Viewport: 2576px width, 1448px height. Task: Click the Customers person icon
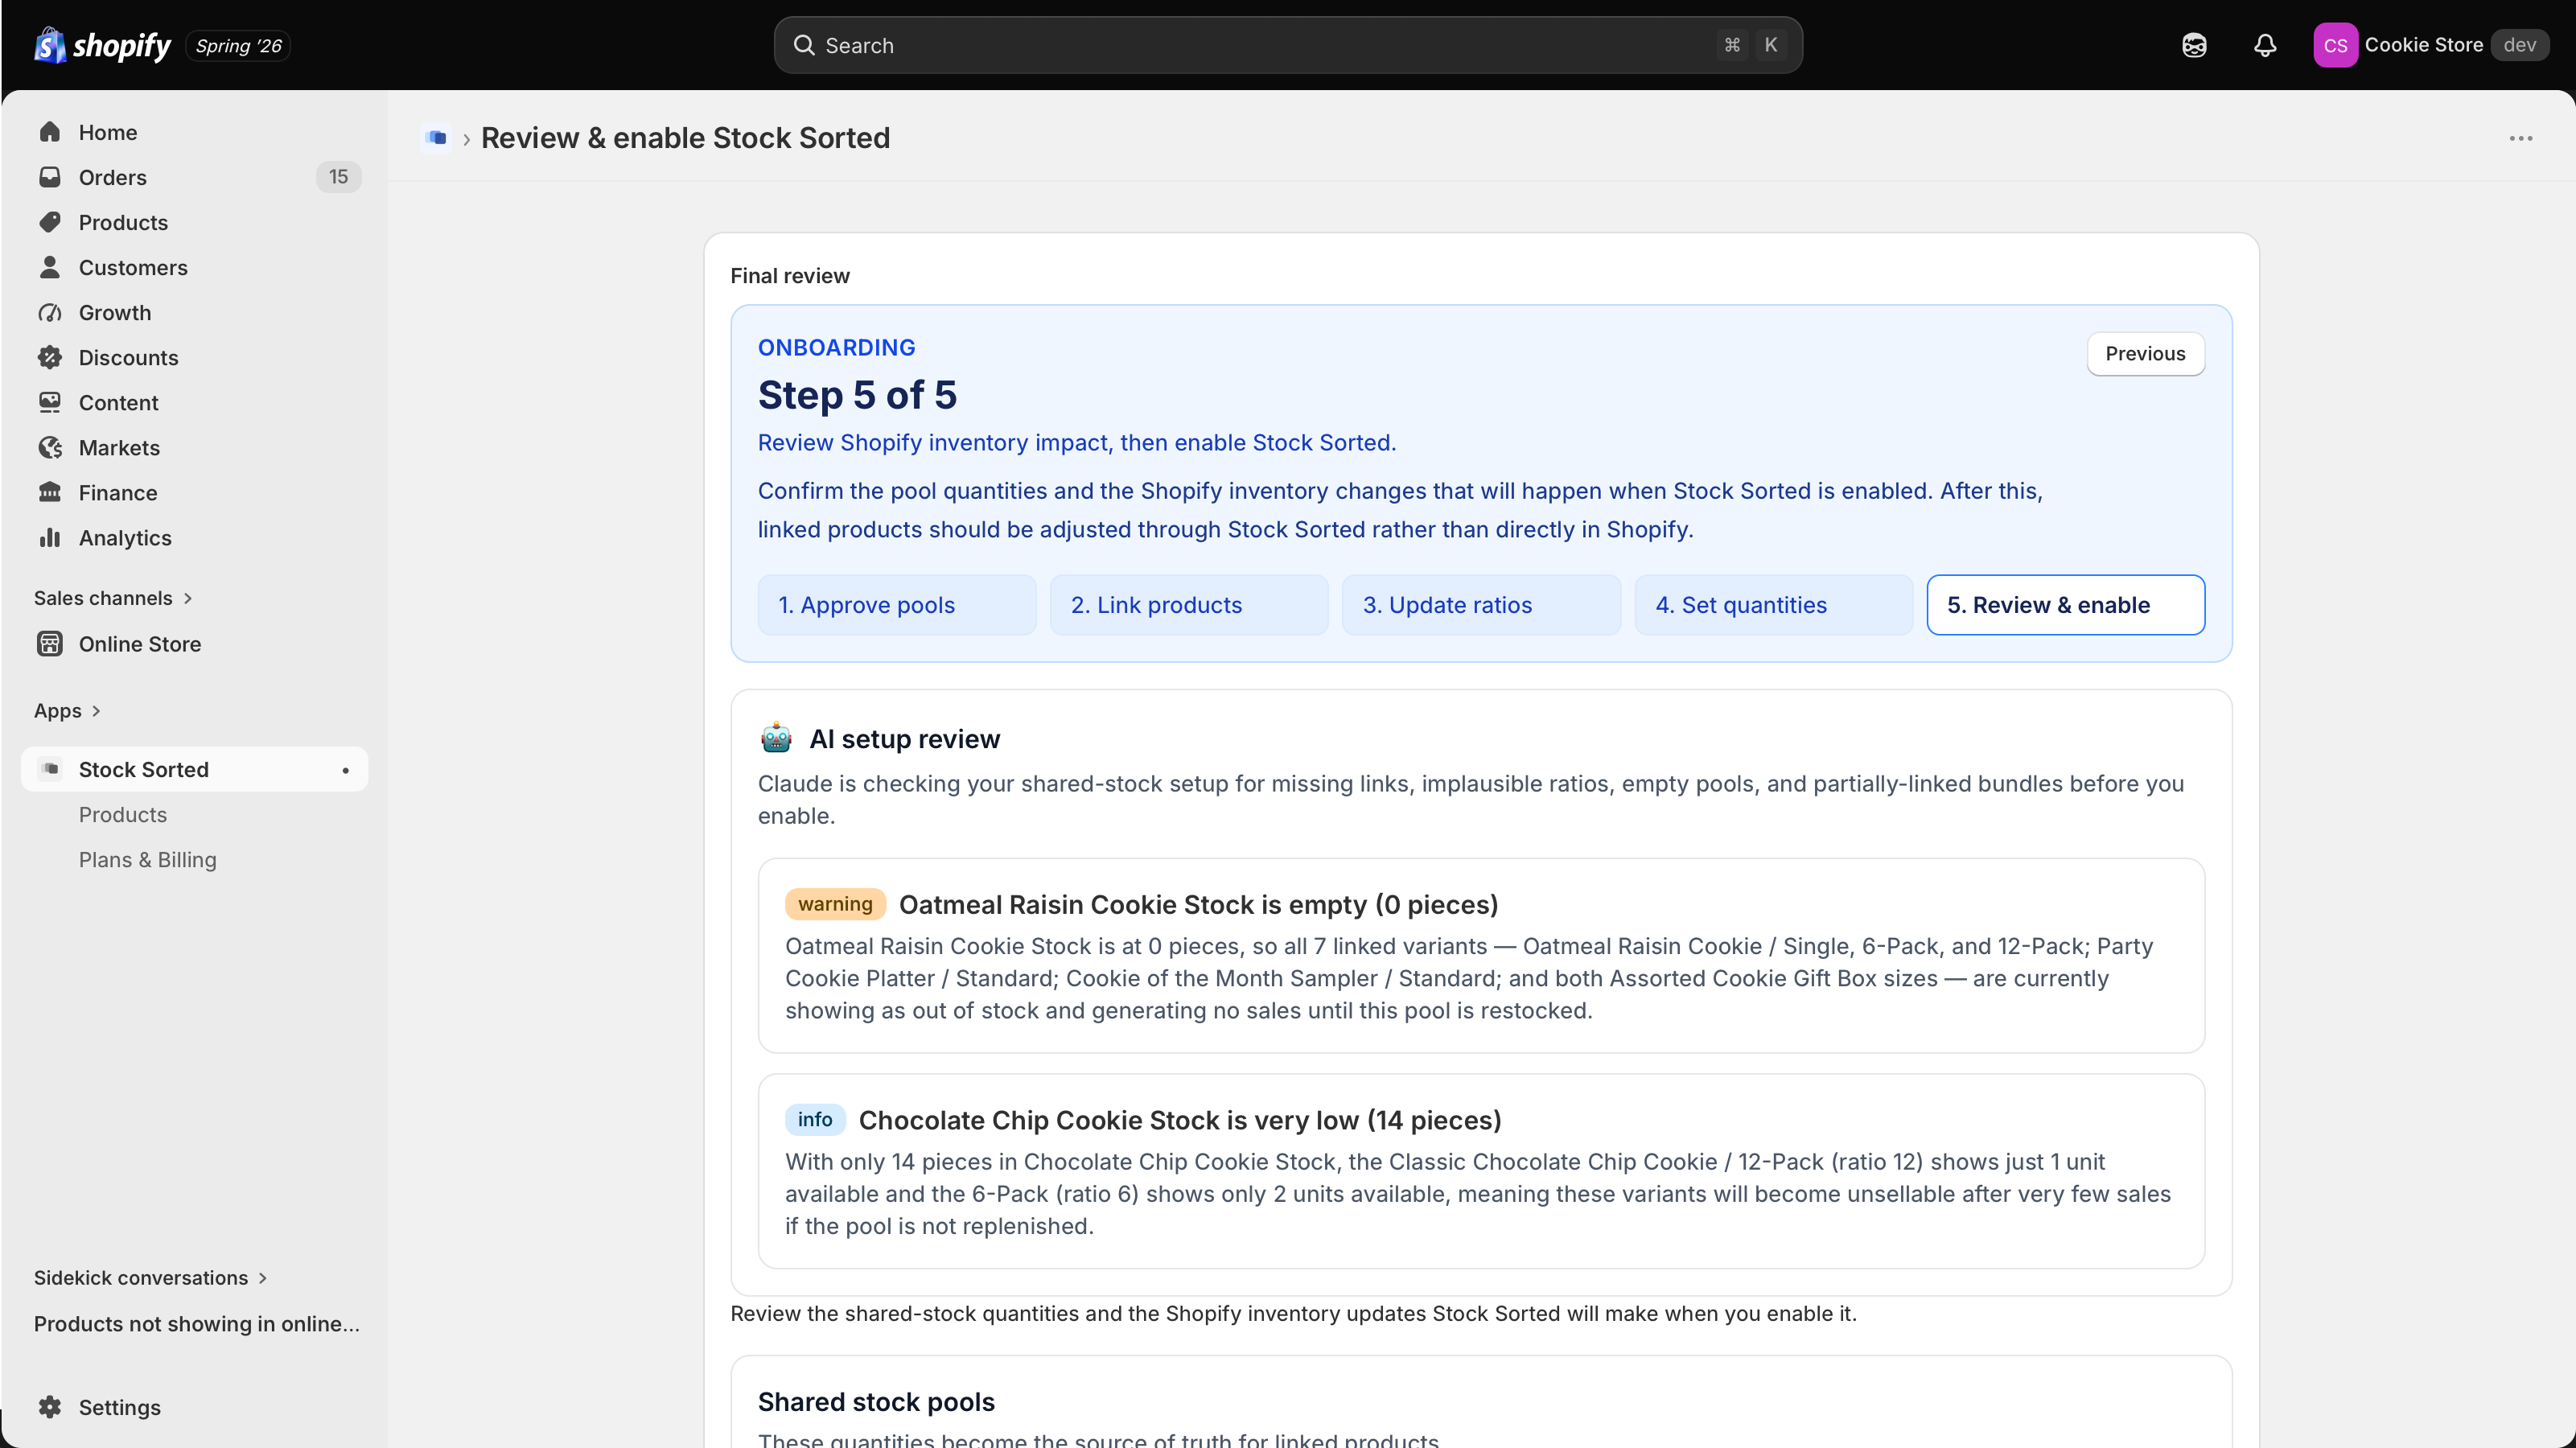point(50,267)
